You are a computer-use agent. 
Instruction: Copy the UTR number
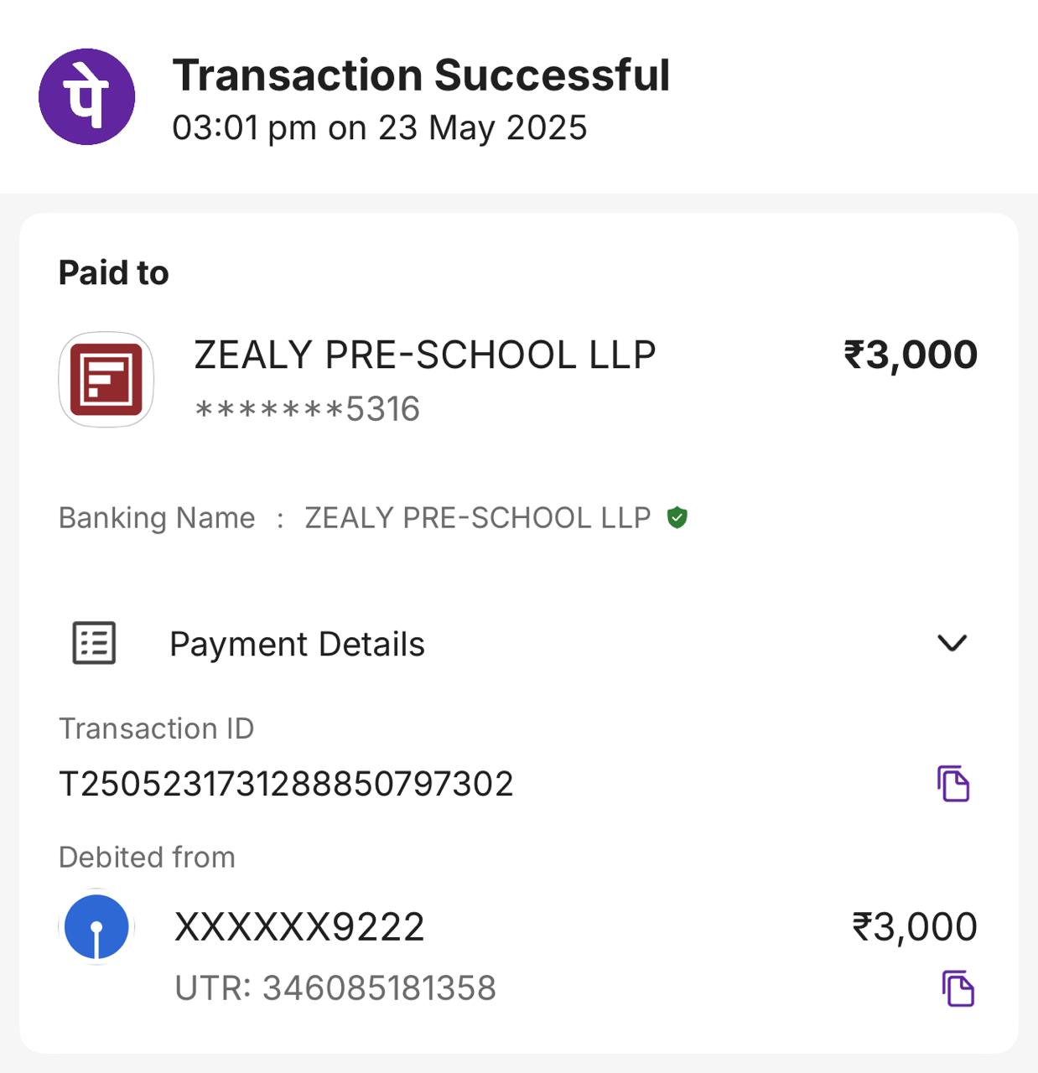pos(958,988)
